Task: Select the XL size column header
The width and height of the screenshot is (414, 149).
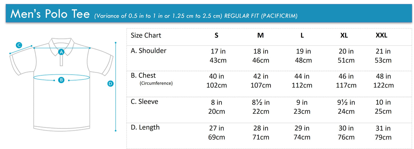Action: (x=344, y=35)
